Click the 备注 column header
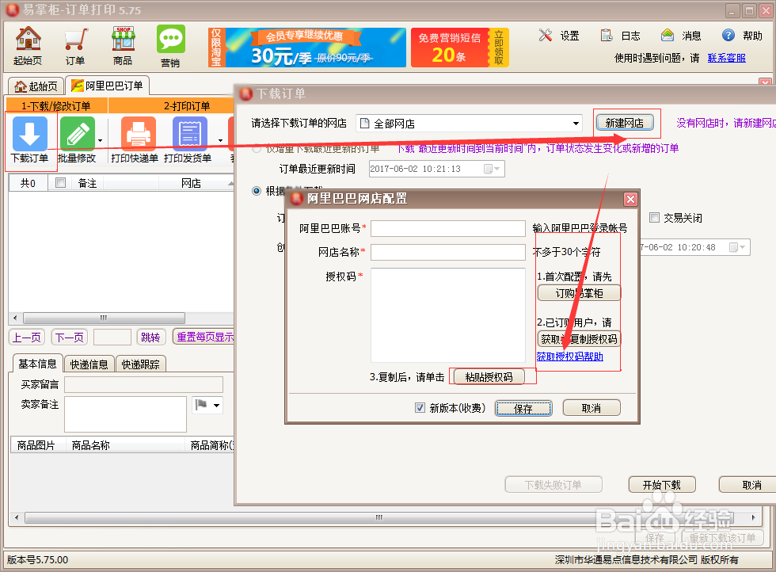The width and height of the screenshot is (776, 572). click(x=88, y=183)
